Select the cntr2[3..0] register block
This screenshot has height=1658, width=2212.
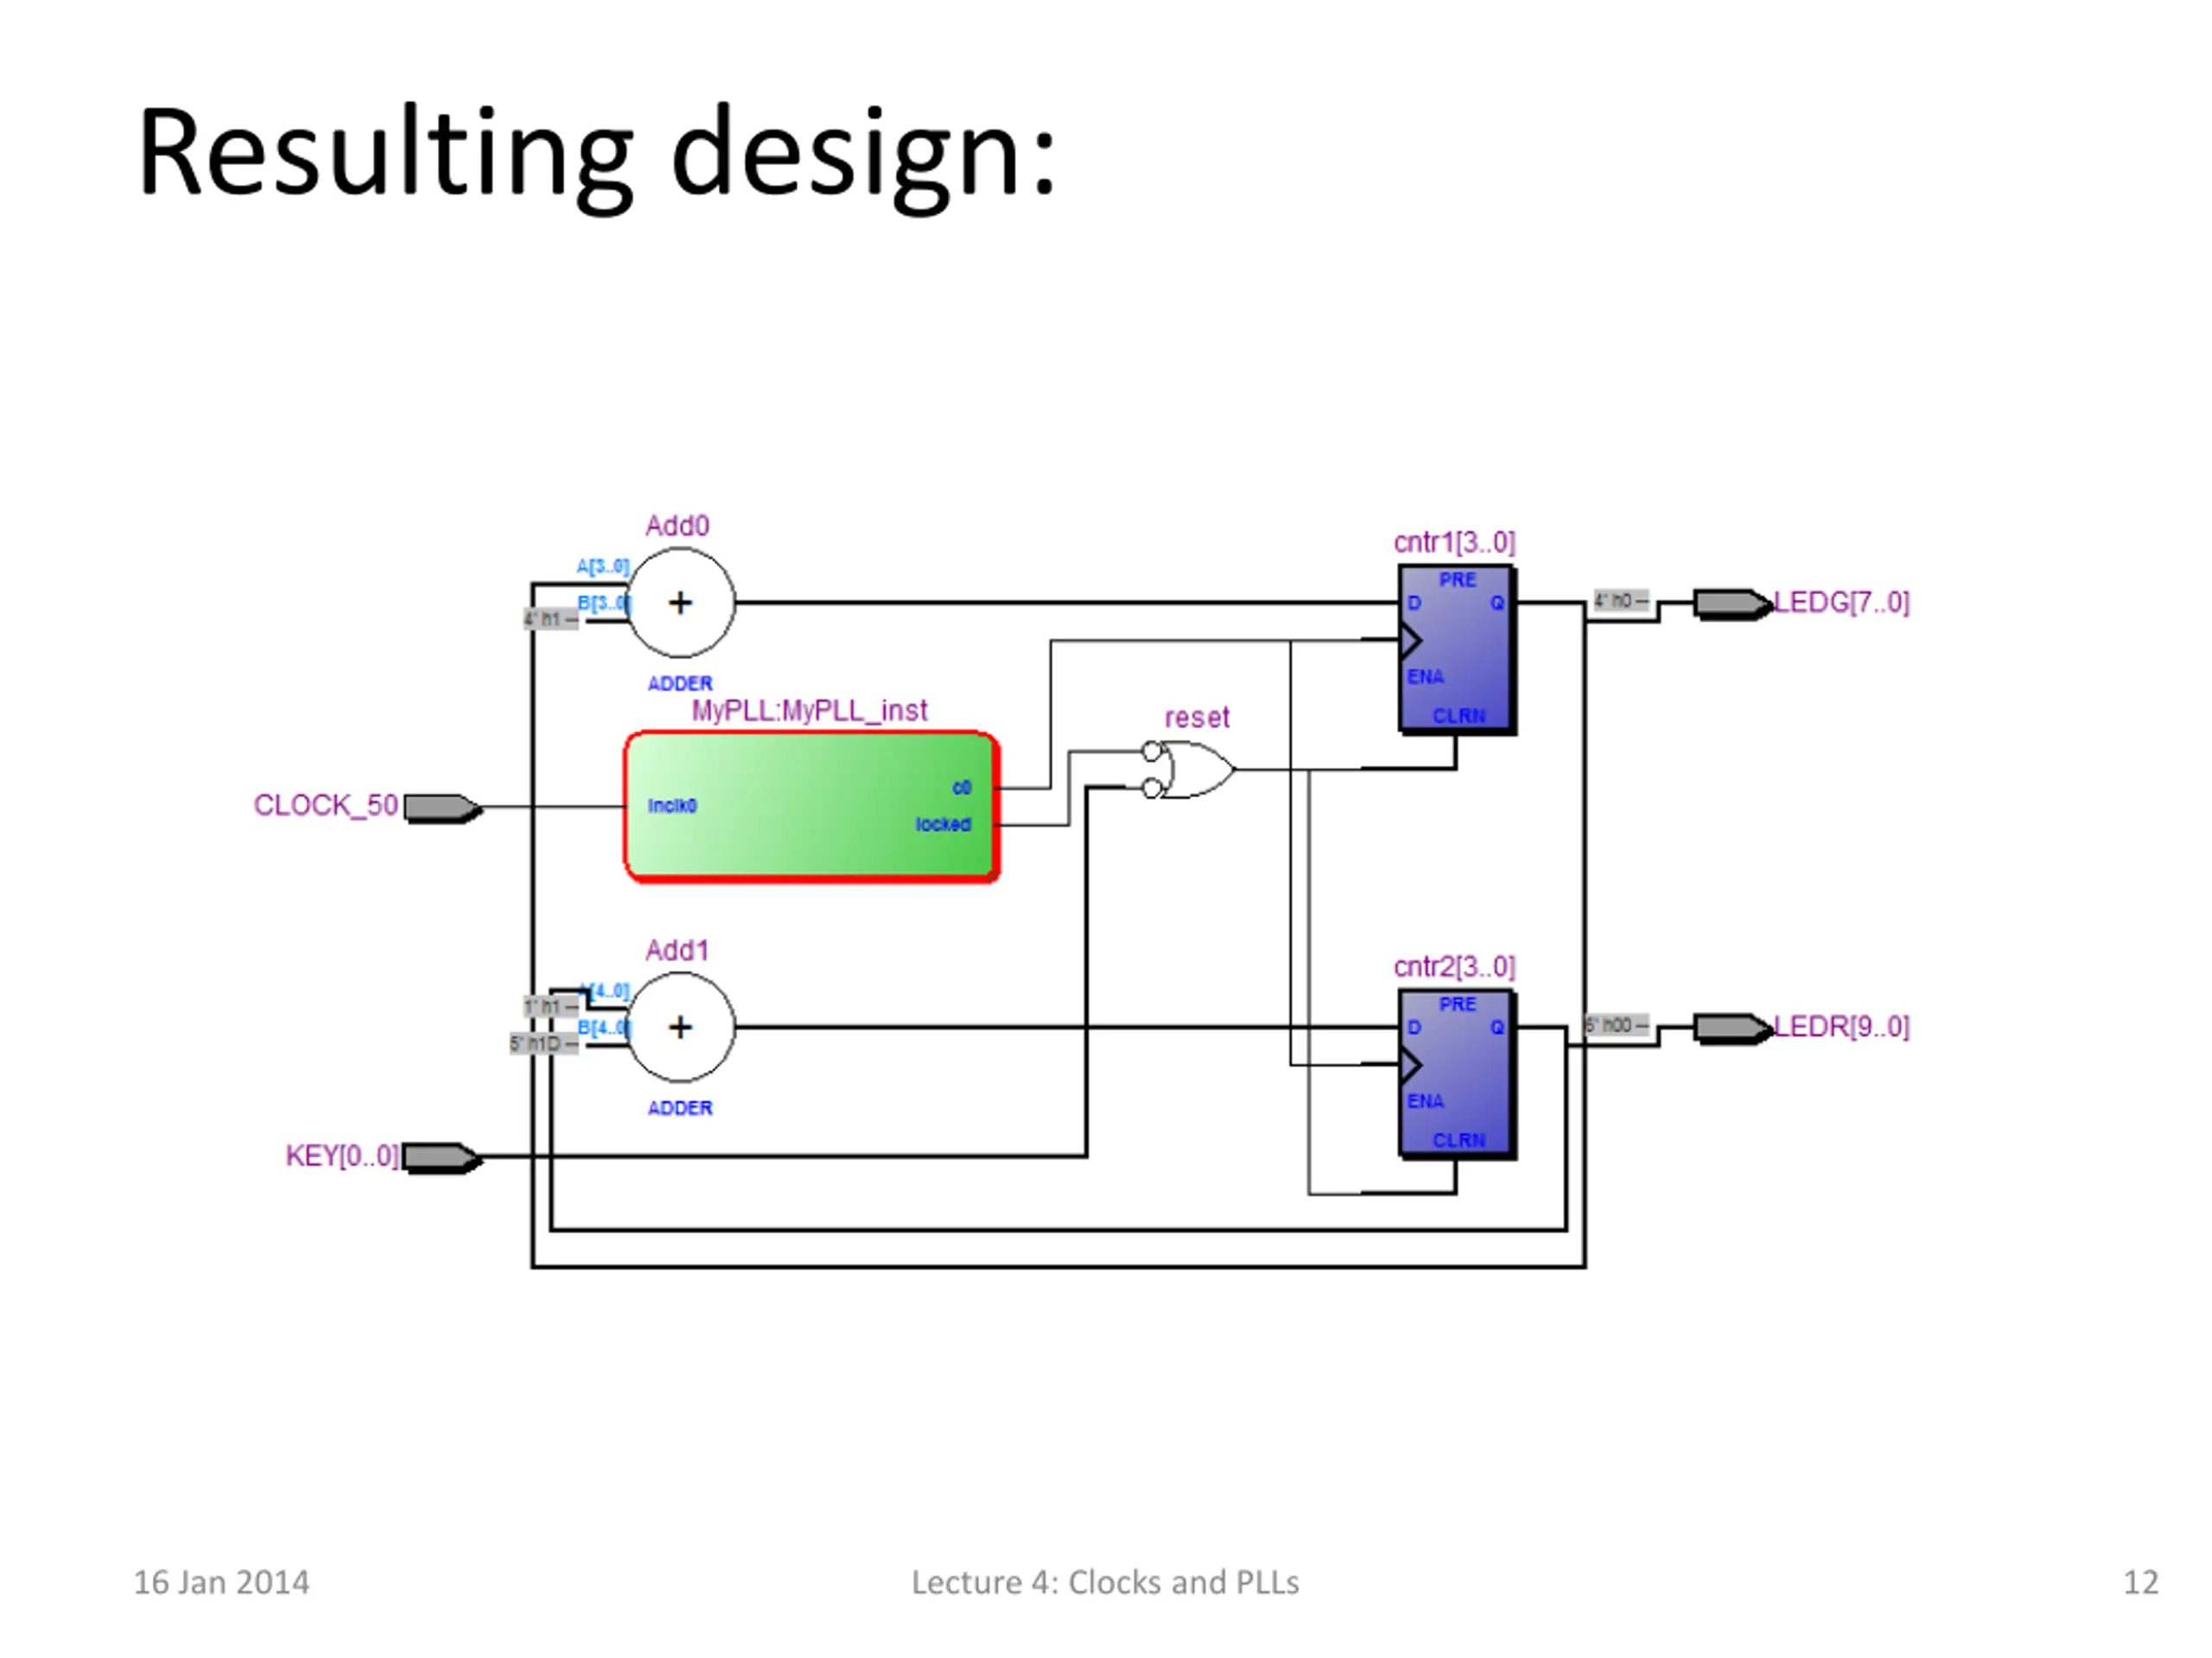pos(1458,1074)
